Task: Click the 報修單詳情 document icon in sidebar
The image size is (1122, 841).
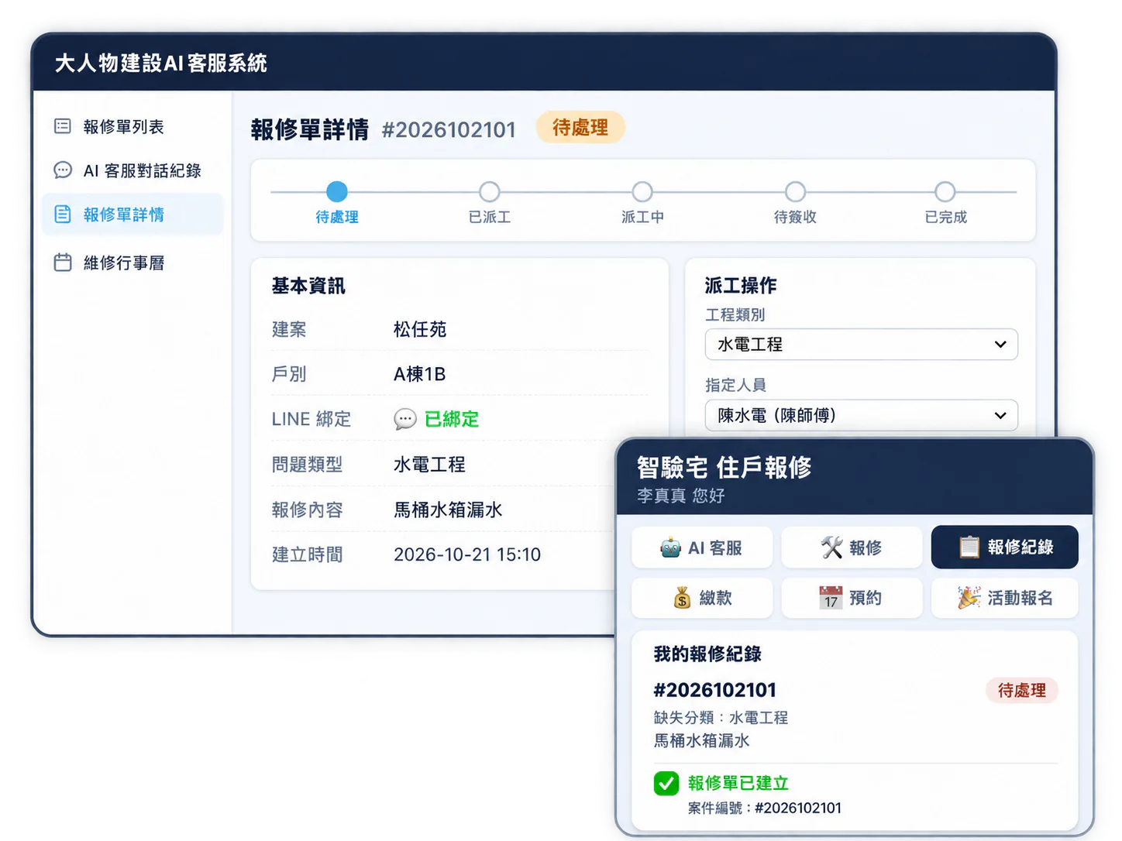Action: 63,215
